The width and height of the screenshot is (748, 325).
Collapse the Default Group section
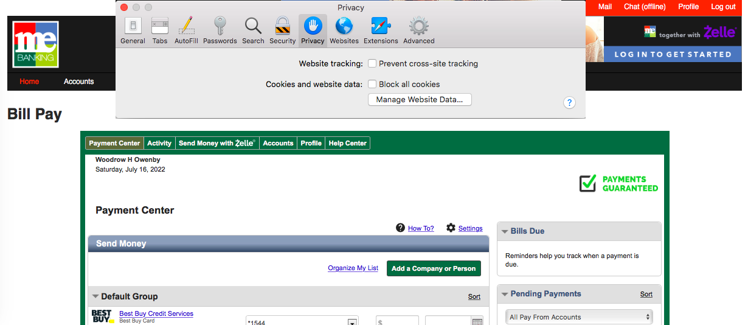95,296
